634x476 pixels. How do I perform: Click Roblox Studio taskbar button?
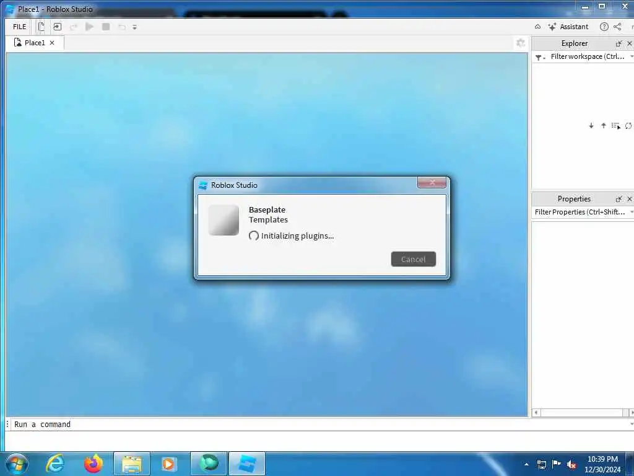click(247, 464)
